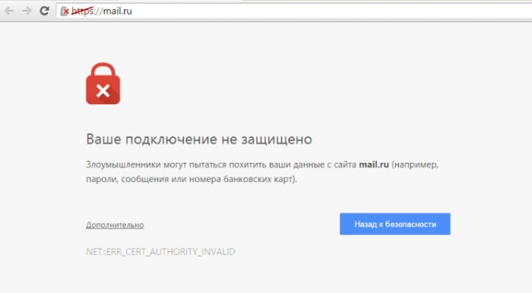532x293 pixels.
Task: Reload the page with the refresh icon
Action: tap(44, 11)
